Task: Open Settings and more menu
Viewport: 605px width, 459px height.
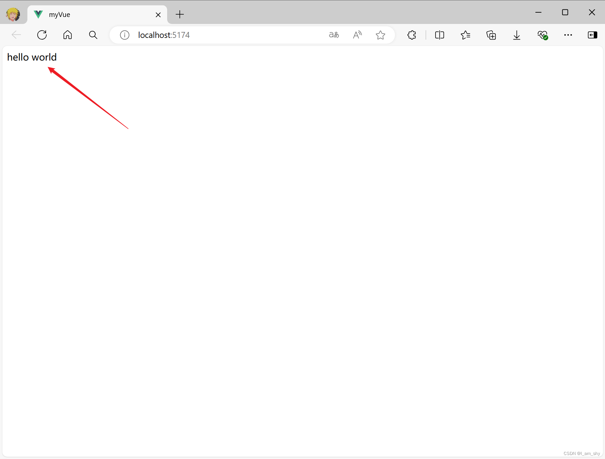Action: 568,35
